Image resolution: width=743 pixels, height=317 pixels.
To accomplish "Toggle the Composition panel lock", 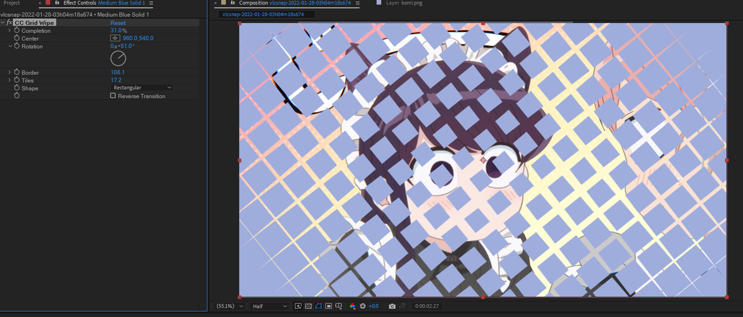I will (232, 3).
